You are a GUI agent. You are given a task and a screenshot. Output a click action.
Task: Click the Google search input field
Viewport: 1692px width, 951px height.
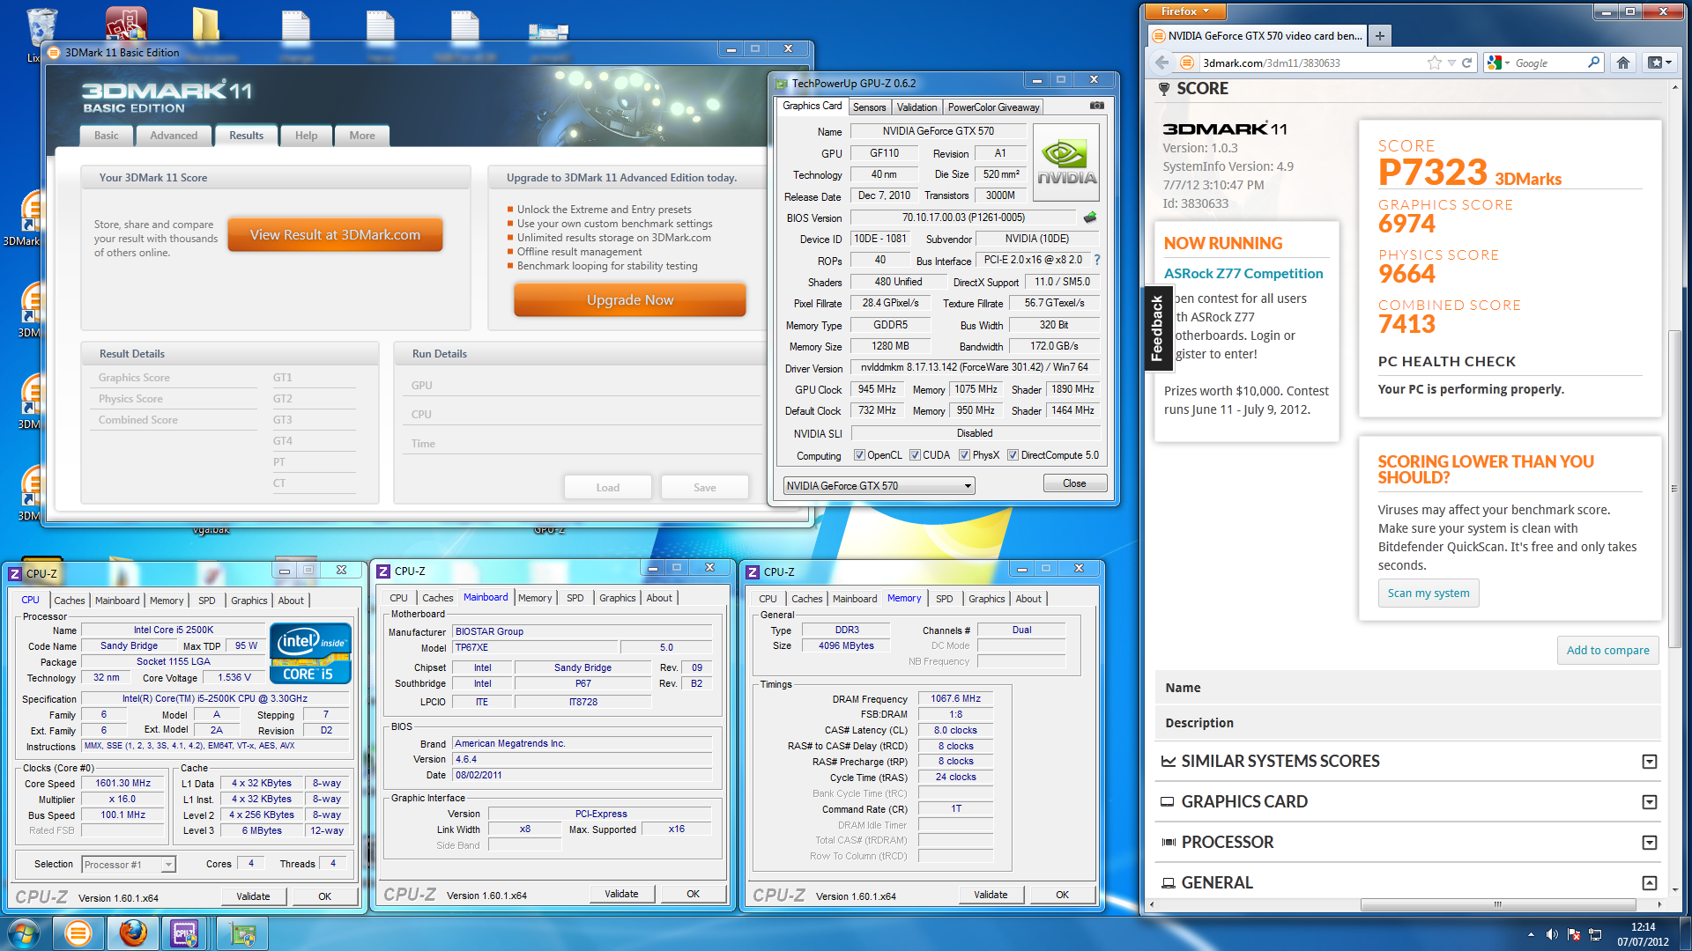point(1547,63)
